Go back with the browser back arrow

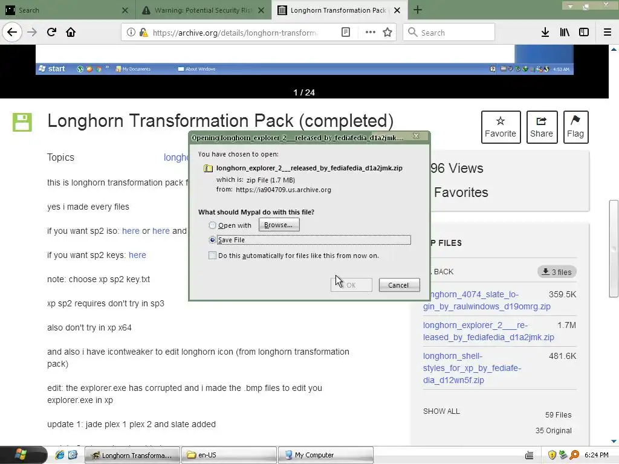(12, 32)
